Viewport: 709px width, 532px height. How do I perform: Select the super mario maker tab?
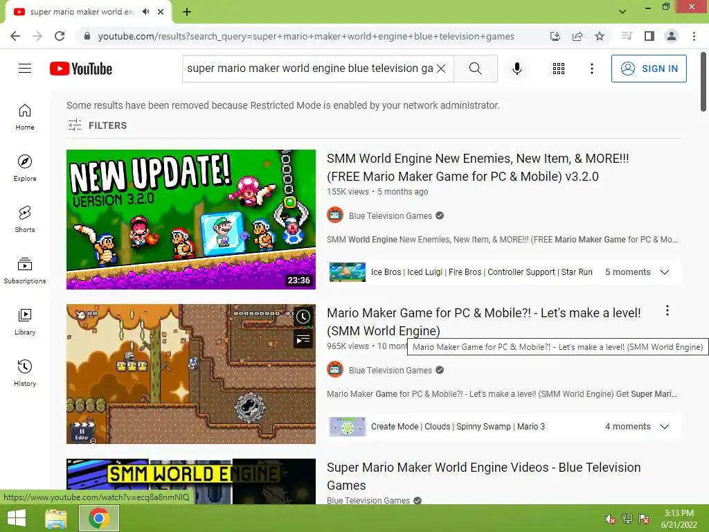(x=82, y=12)
